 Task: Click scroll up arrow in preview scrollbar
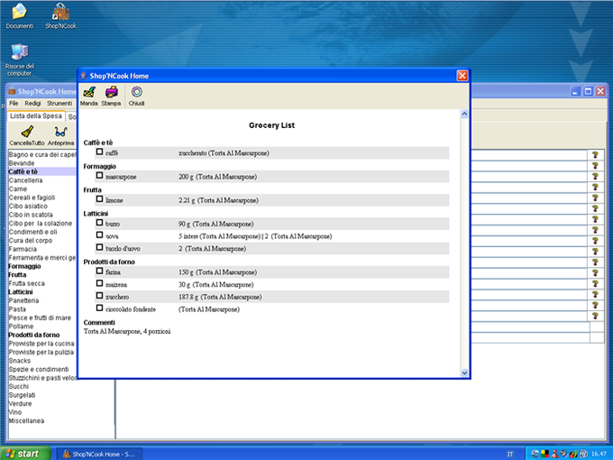tap(464, 115)
